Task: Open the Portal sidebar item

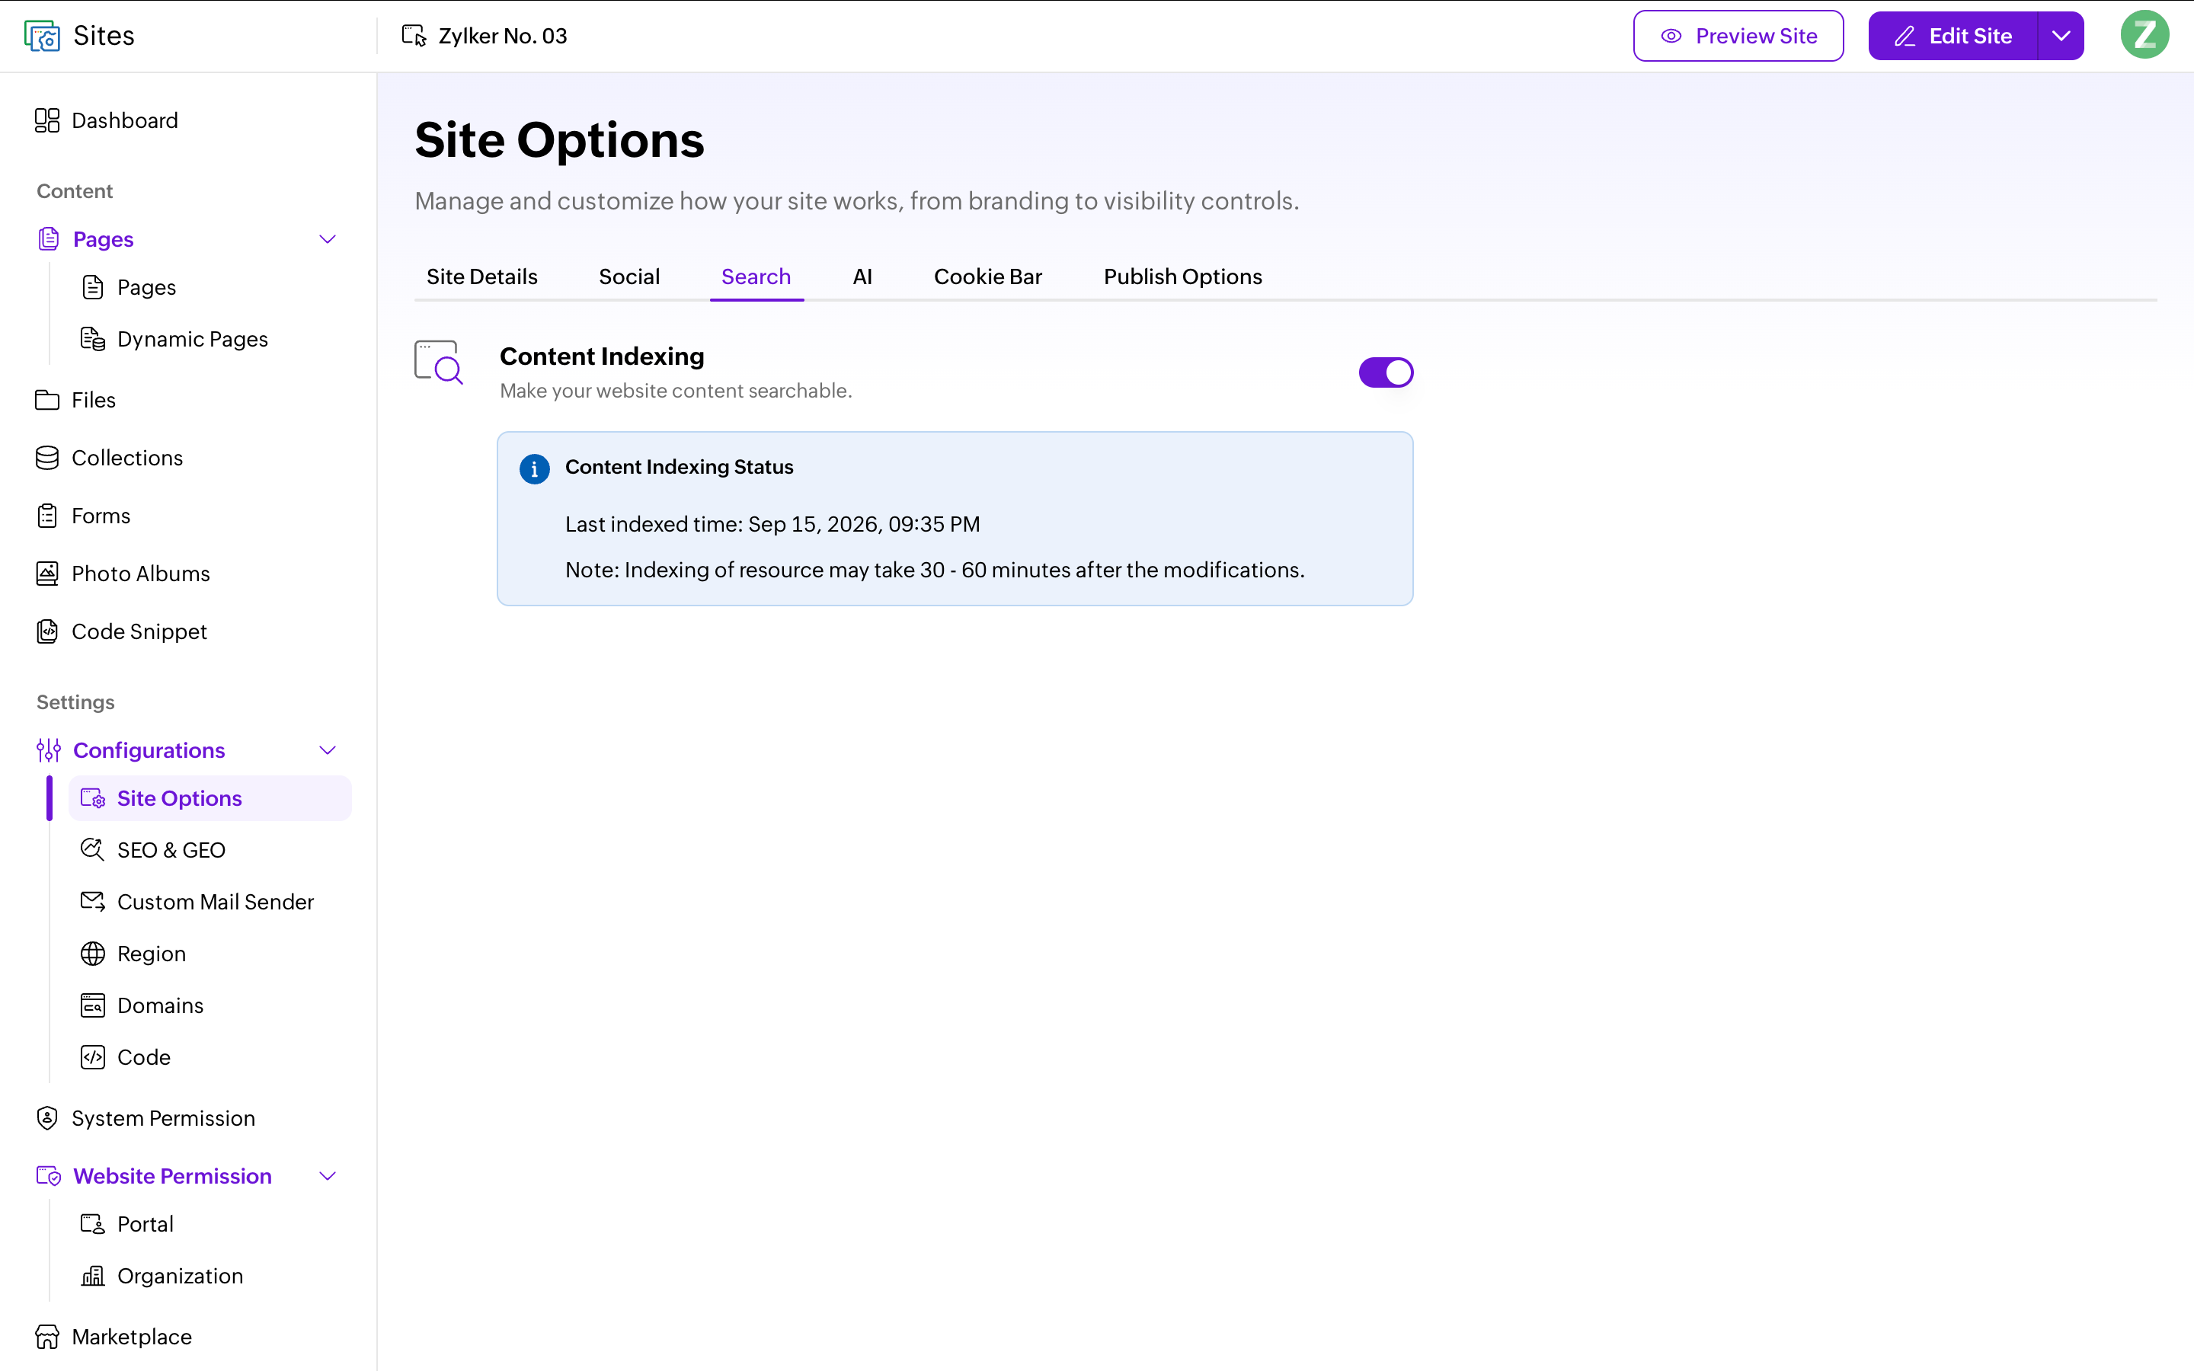Action: (209, 1224)
